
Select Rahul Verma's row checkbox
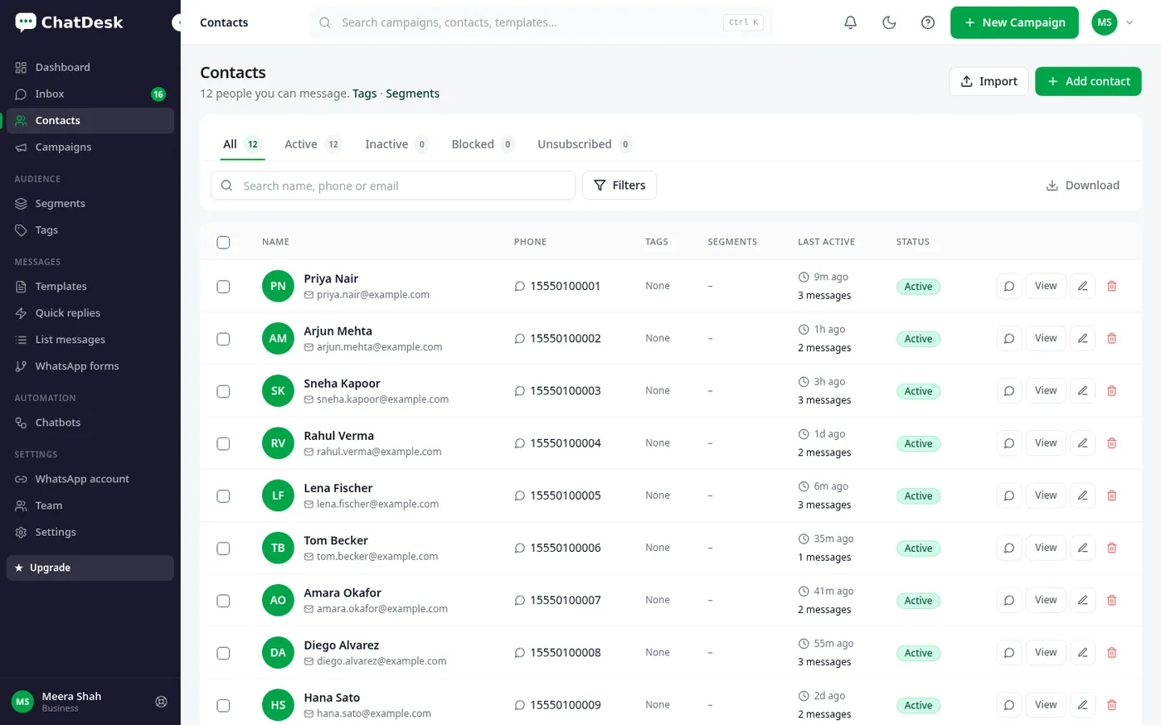point(223,443)
